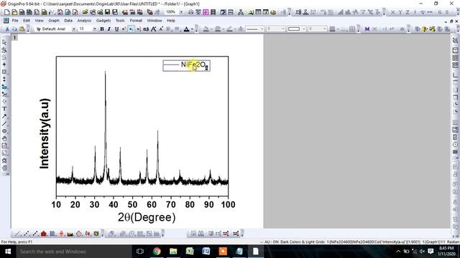Open the zoom percentage dropdown

coord(181,12)
